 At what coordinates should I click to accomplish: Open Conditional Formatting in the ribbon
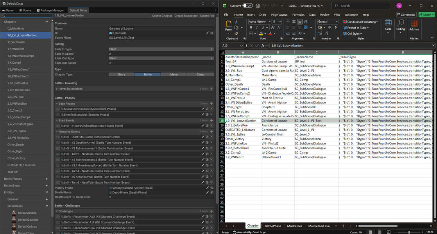click(360, 21)
